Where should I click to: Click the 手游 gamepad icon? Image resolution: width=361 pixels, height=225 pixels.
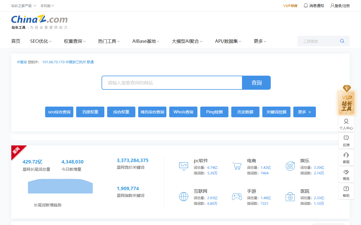tap(237, 196)
